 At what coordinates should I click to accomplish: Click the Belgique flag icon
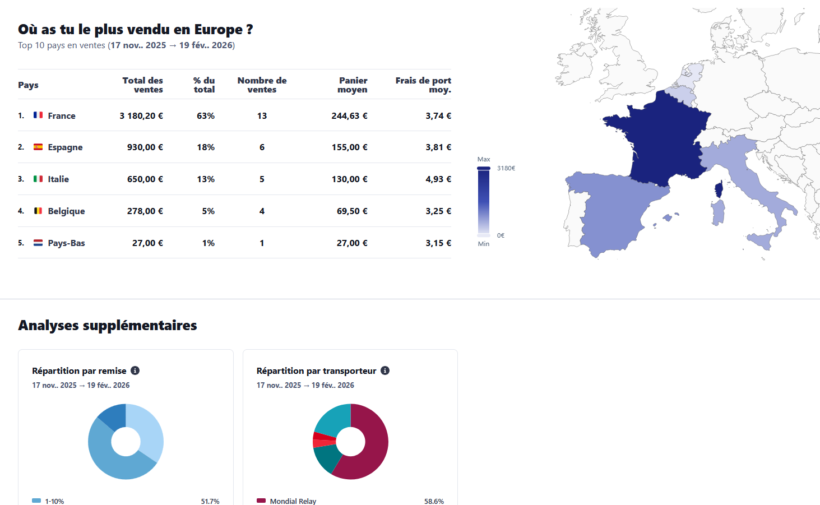click(x=38, y=211)
